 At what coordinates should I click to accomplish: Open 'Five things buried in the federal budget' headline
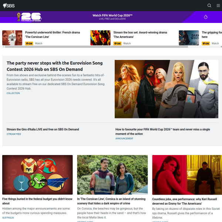pos(37,201)
